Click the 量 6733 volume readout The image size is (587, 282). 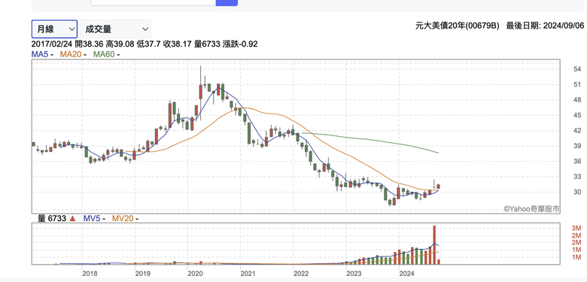[x=52, y=218]
